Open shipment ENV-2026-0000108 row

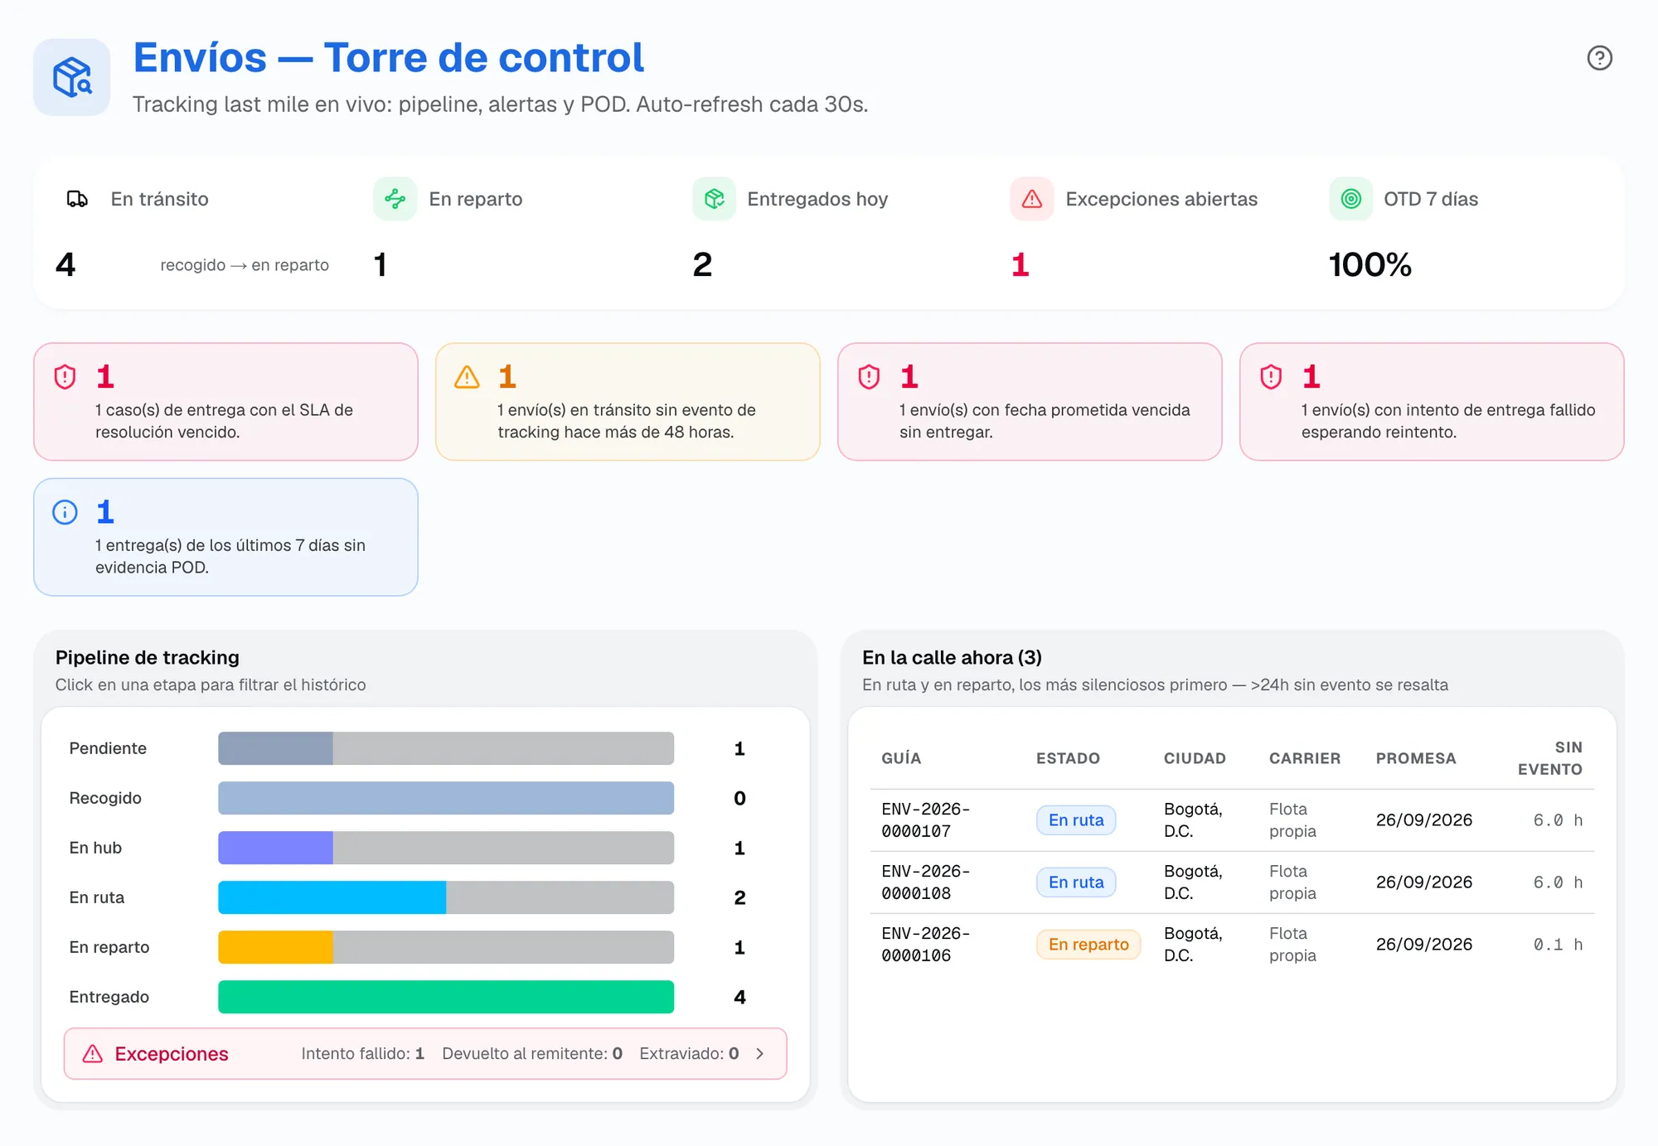[x=1232, y=882]
